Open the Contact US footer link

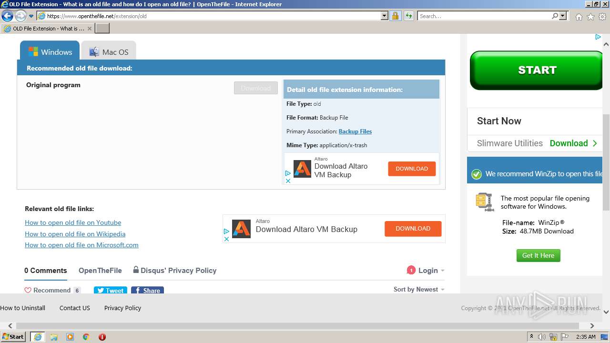[x=75, y=308]
